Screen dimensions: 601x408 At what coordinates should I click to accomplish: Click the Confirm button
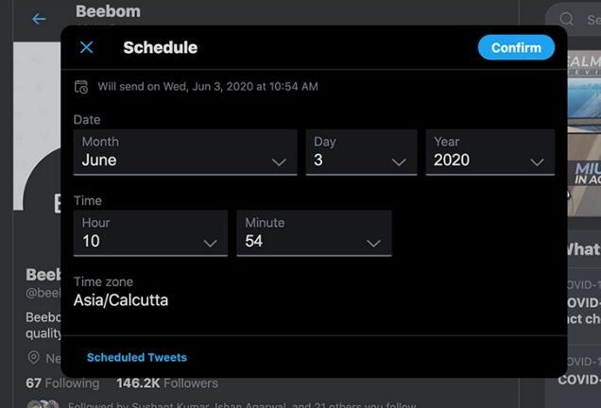click(x=516, y=47)
